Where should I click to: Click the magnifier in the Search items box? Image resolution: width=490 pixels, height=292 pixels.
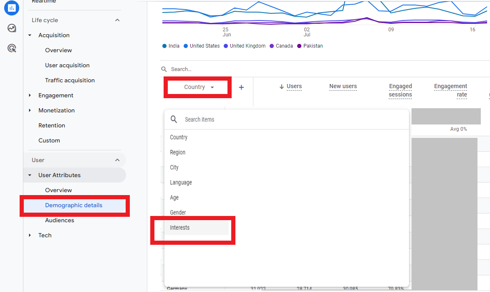pyautogui.click(x=174, y=119)
